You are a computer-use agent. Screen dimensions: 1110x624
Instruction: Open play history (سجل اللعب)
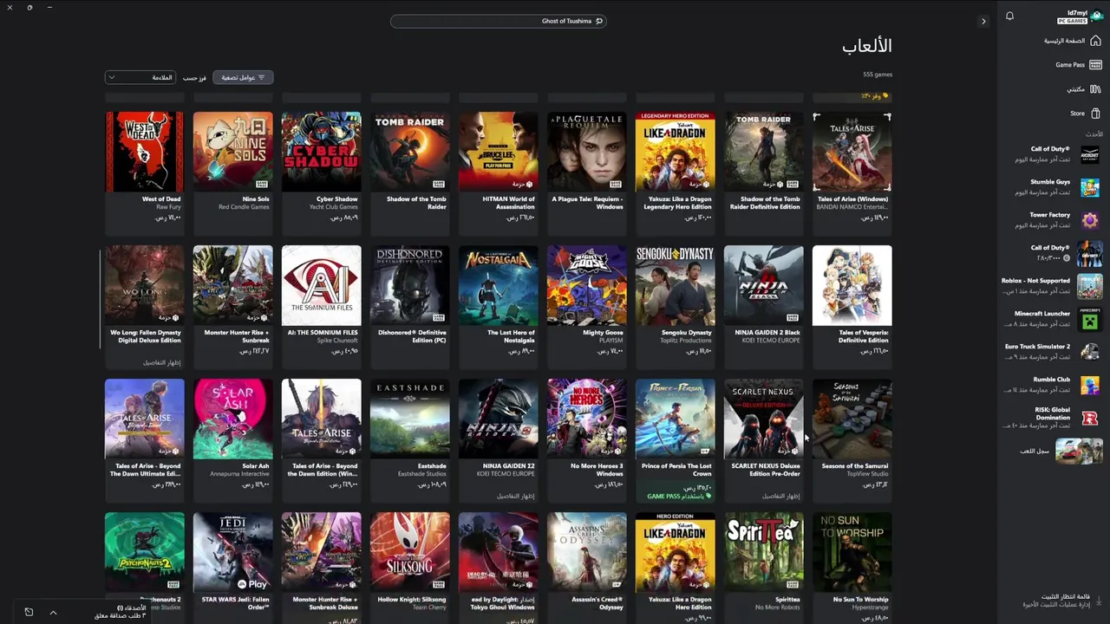(x=1062, y=451)
